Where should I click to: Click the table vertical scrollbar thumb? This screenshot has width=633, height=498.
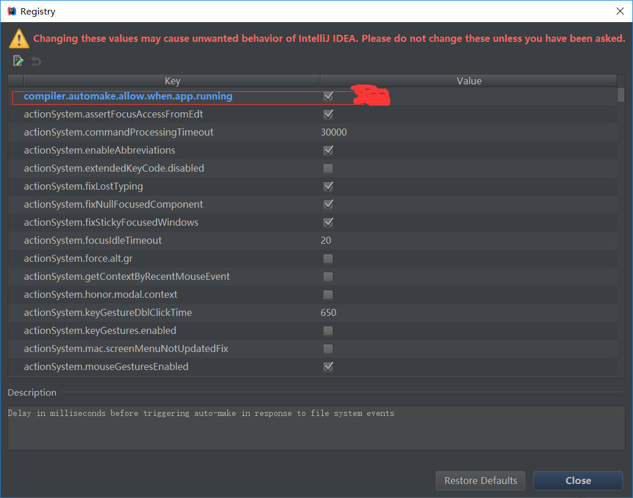pos(621,95)
